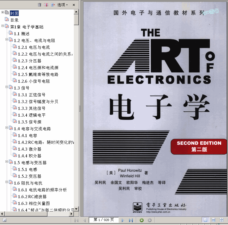Jump to 1.6.2 RC滤波器

tap(32, 197)
